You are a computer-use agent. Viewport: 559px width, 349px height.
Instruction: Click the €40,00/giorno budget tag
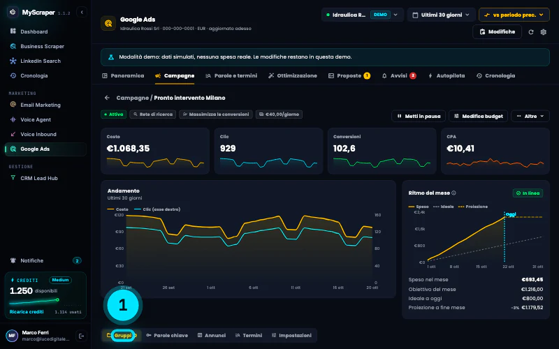coord(279,114)
